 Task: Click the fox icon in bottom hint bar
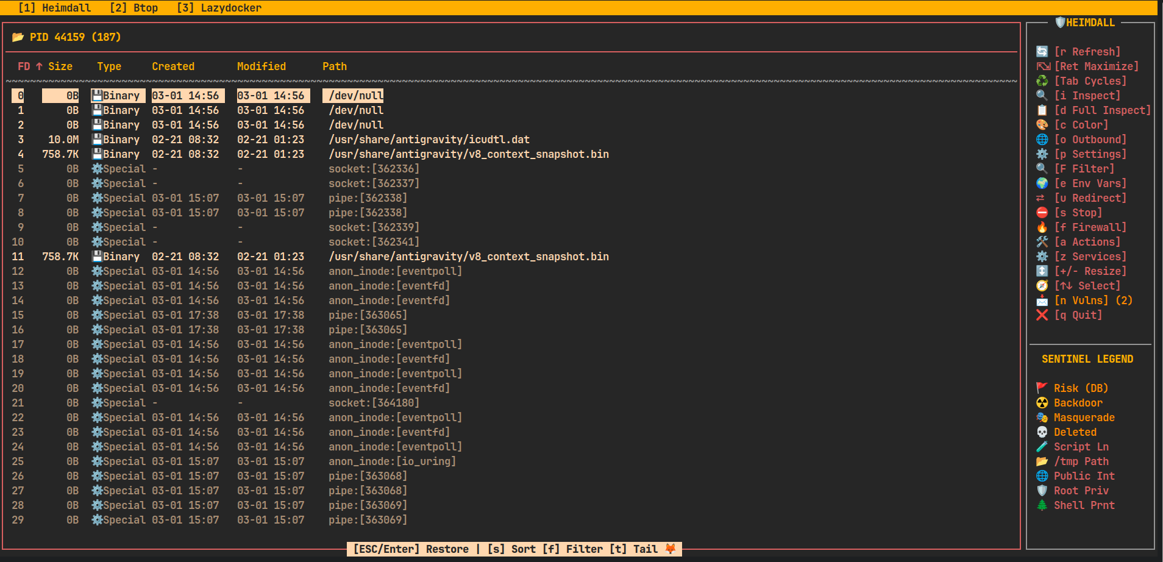tap(670, 549)
